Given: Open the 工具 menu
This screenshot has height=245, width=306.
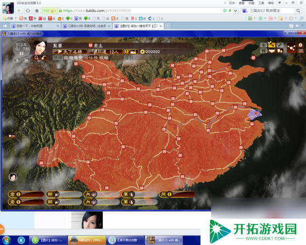Looking at the screenshot, I should pos(261,3).
